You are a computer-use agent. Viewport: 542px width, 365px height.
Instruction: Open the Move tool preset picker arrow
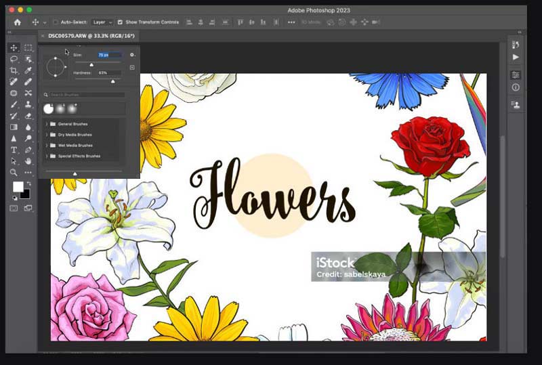click(x=45, y=22)
